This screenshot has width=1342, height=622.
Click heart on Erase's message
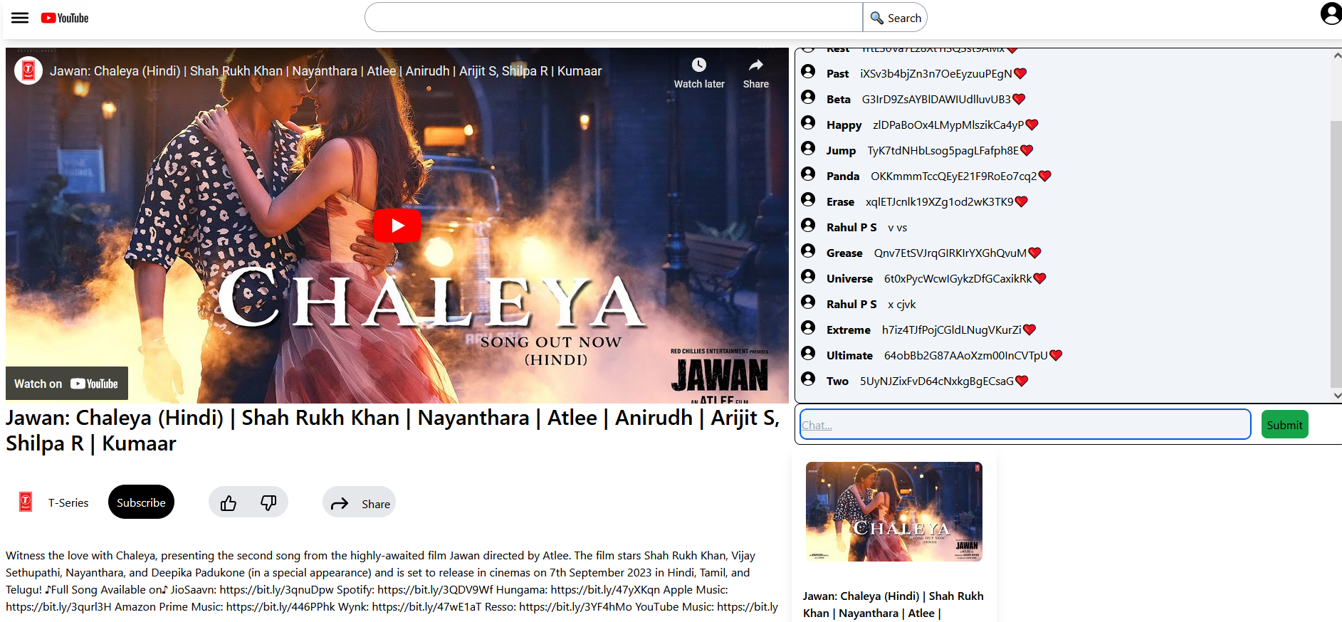coord(1022,201)
